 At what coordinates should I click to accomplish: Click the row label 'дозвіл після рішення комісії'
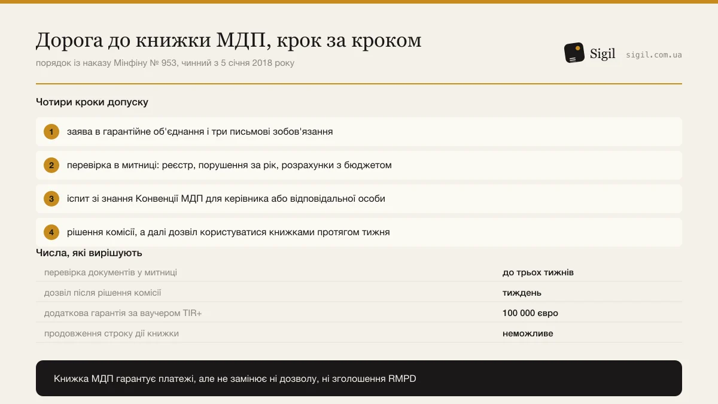(x=103, y=293)
